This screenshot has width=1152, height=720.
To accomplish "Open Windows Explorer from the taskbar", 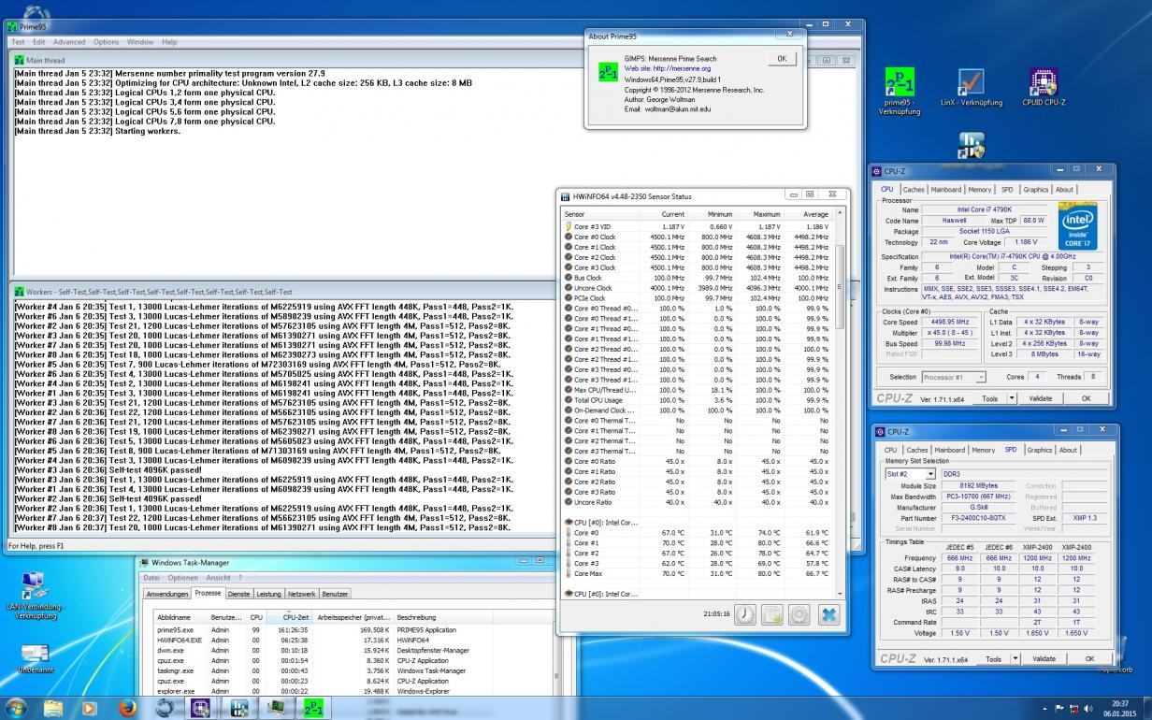I will tap(53, 708).
